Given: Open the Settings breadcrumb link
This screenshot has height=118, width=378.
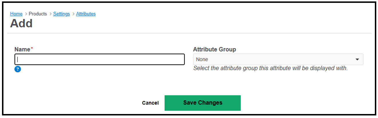Looking at the screenshot, I should pos(62,14).
